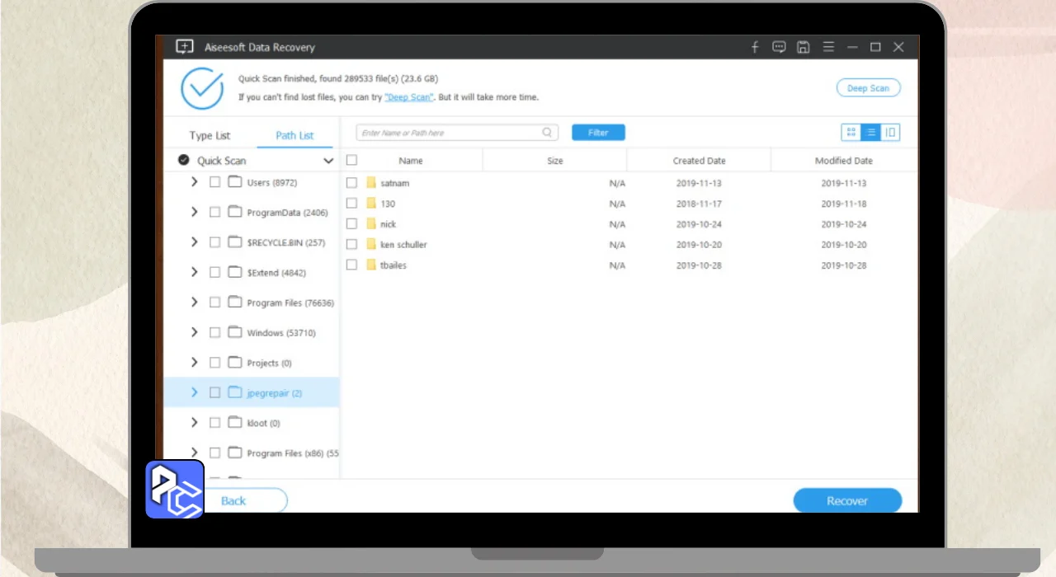Check the Users (8972) tree checkbox

point(214,182)
